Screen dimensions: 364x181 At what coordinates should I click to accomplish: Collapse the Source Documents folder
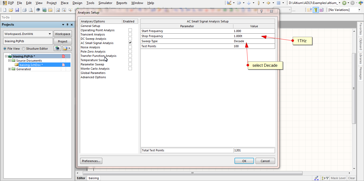pos(9,60)
